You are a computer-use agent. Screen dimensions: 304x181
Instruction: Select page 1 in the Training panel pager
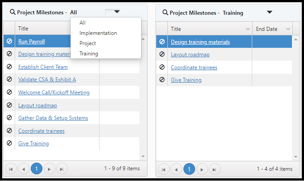click(x=189, y=169)
